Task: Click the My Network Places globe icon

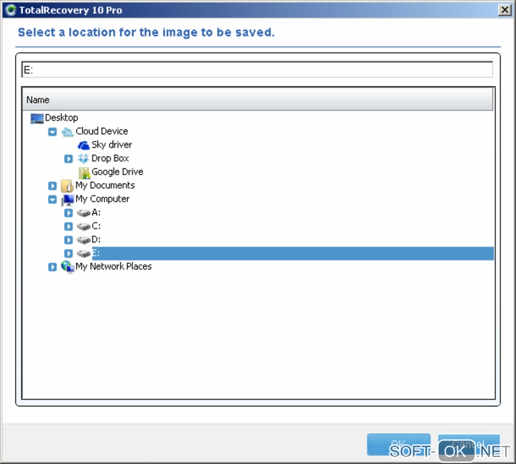Action: (x=67, y=267)
